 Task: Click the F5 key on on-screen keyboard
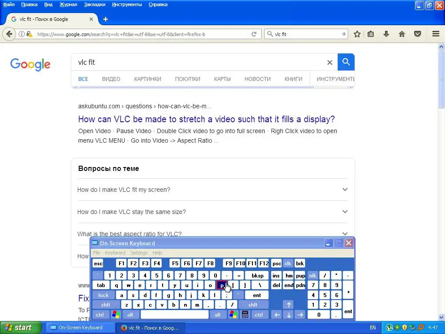175,263
